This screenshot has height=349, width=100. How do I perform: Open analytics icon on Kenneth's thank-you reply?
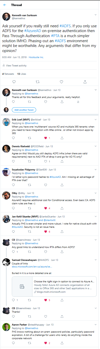coord(78,102)
